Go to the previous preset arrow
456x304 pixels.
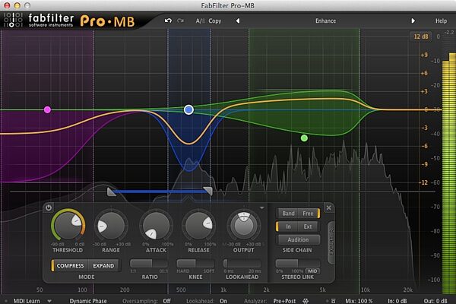(x=238, y=21)
